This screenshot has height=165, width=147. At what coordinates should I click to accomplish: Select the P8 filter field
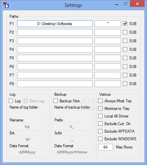(x=108, y=84)
